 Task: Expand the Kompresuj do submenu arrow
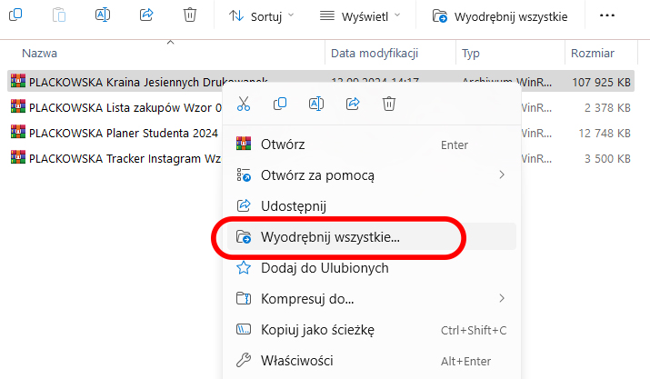[x=502, y=298]
